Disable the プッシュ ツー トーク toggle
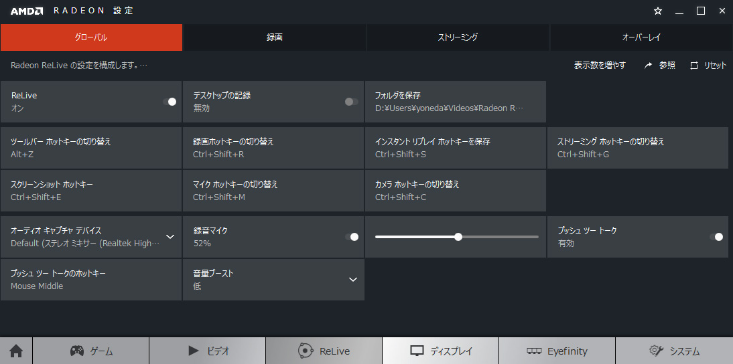This screenshot has height=364, width=733. 716,237
